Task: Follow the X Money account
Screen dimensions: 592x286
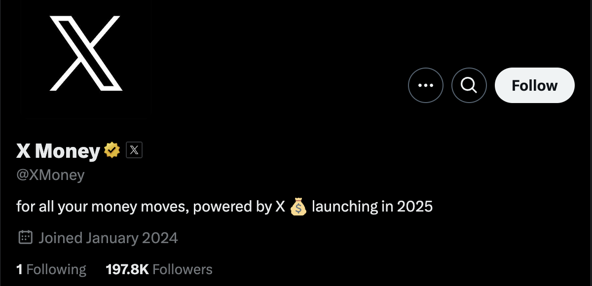Action: pyautogui.click(x=534, y=85)
